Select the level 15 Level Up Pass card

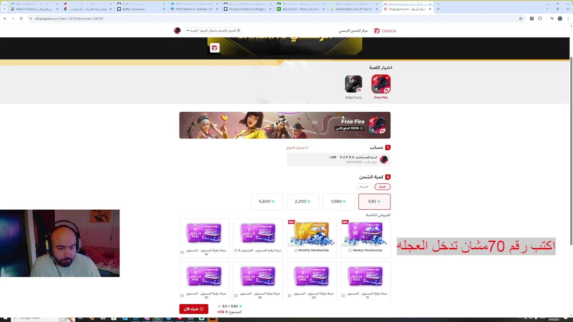click(365, 281)
